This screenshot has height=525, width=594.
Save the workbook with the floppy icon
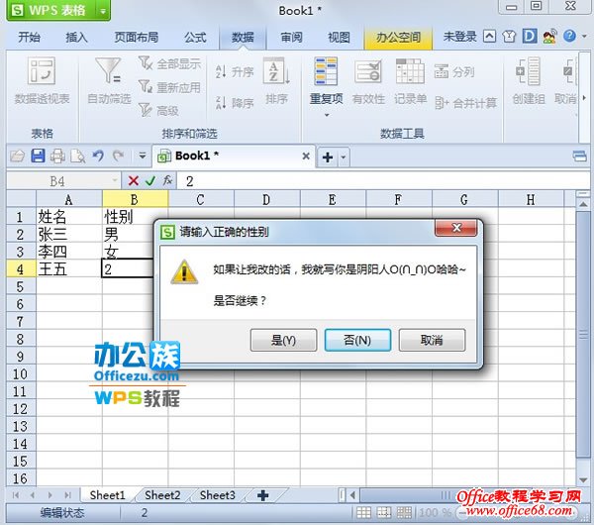pos(38,156)
